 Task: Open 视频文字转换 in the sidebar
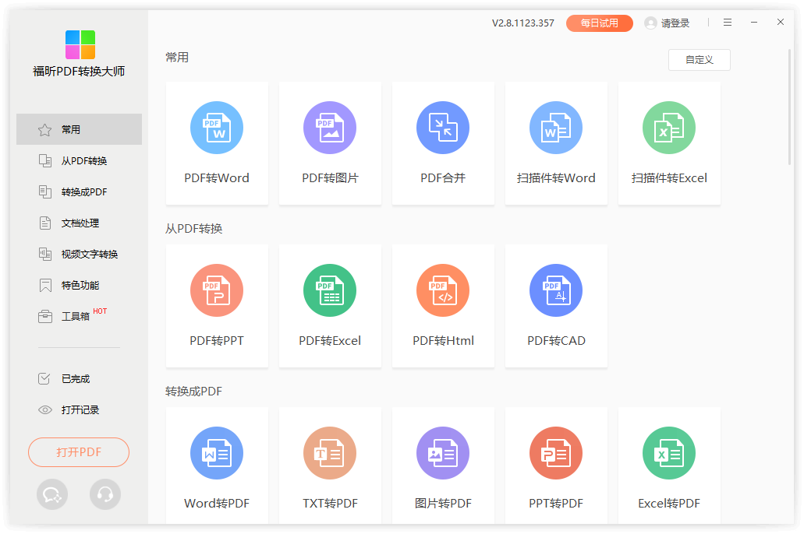point(79,254)
